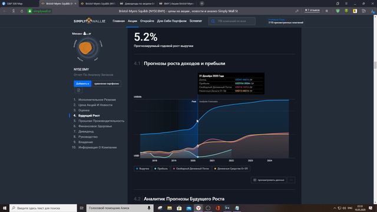Open Главная in the site navigation

118,21
